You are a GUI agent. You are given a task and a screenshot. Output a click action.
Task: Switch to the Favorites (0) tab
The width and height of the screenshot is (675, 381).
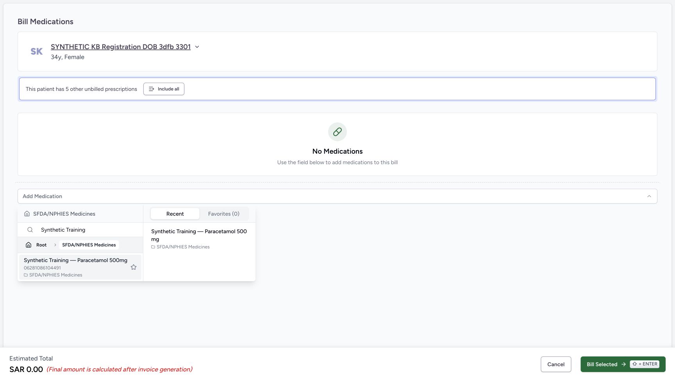[224, 214]
